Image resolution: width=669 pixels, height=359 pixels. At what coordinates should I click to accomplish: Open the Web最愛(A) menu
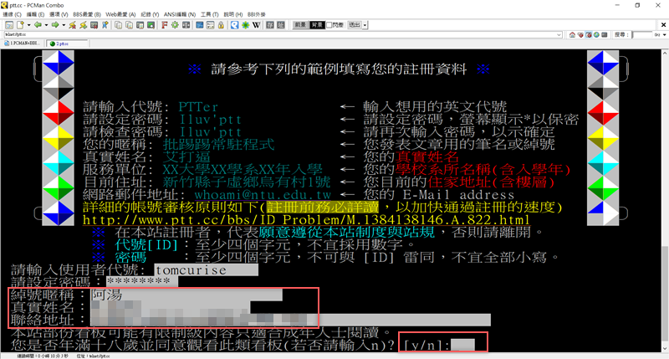(x=120, y=14)
